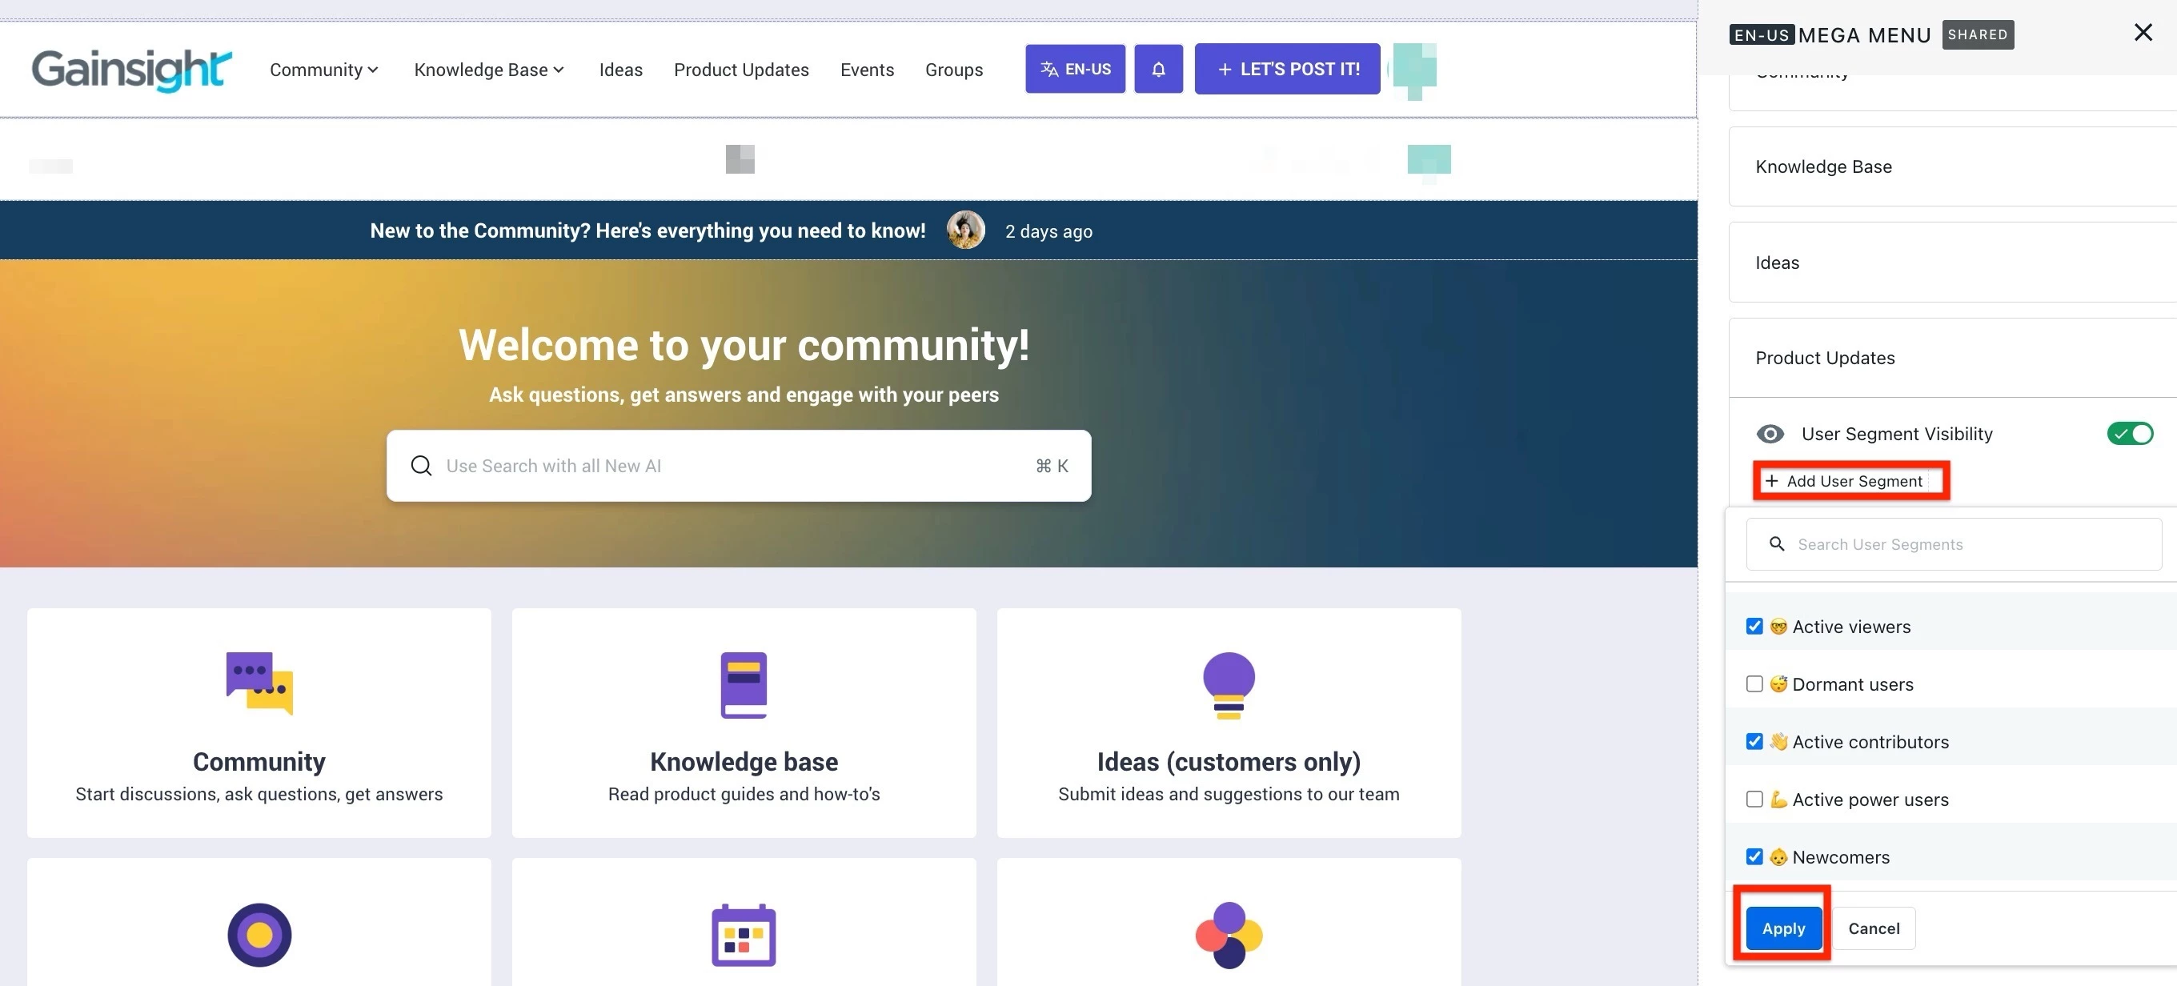This screenshot has height=986, width=2177.
Task: Click the author avatar in announcement banner
Action: point(965,230)
